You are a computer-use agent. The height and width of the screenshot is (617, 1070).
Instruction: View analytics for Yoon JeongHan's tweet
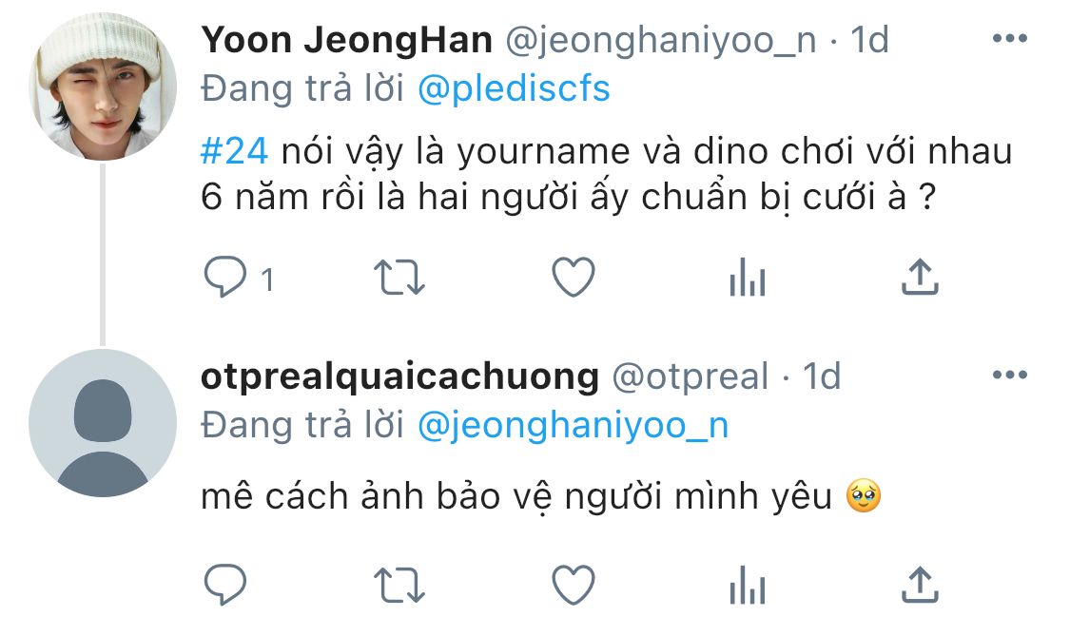(x=748, y=277)
